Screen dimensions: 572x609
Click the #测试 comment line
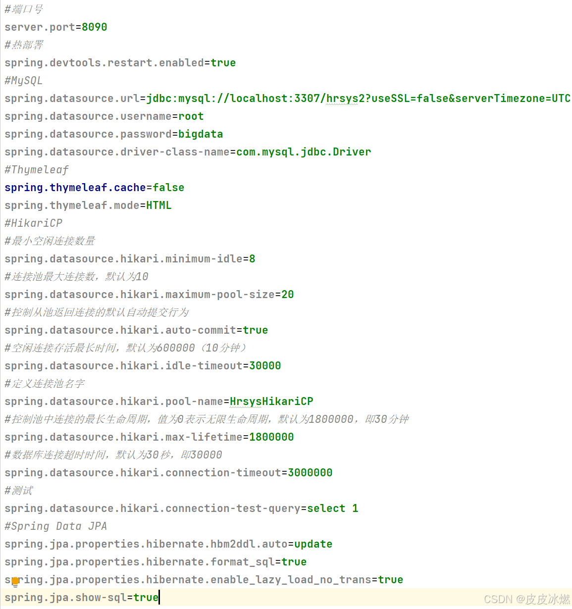tap(19, 491)
